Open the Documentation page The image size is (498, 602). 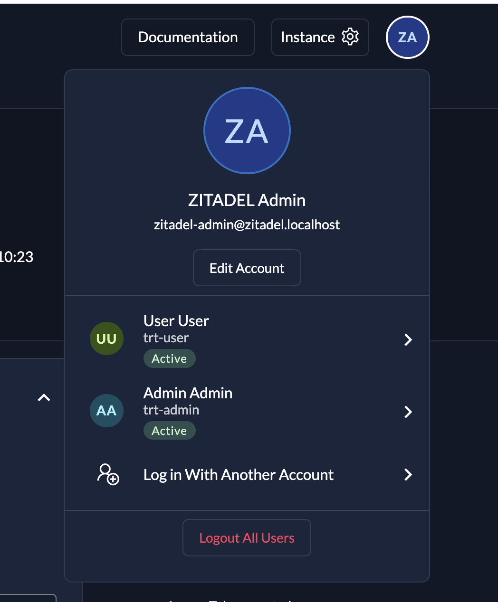click(188, 37)
